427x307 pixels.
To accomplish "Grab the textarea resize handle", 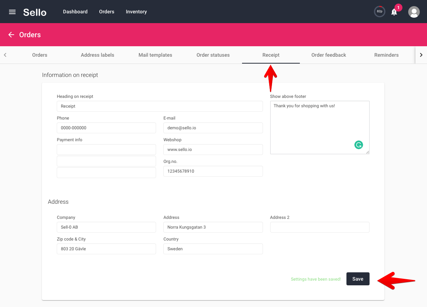I will tap(367, 152).
